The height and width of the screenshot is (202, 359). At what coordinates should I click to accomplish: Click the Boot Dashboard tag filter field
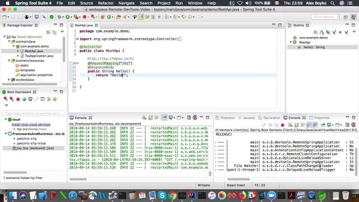34,113
